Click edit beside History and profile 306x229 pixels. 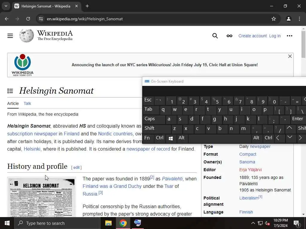coord(76,168)
